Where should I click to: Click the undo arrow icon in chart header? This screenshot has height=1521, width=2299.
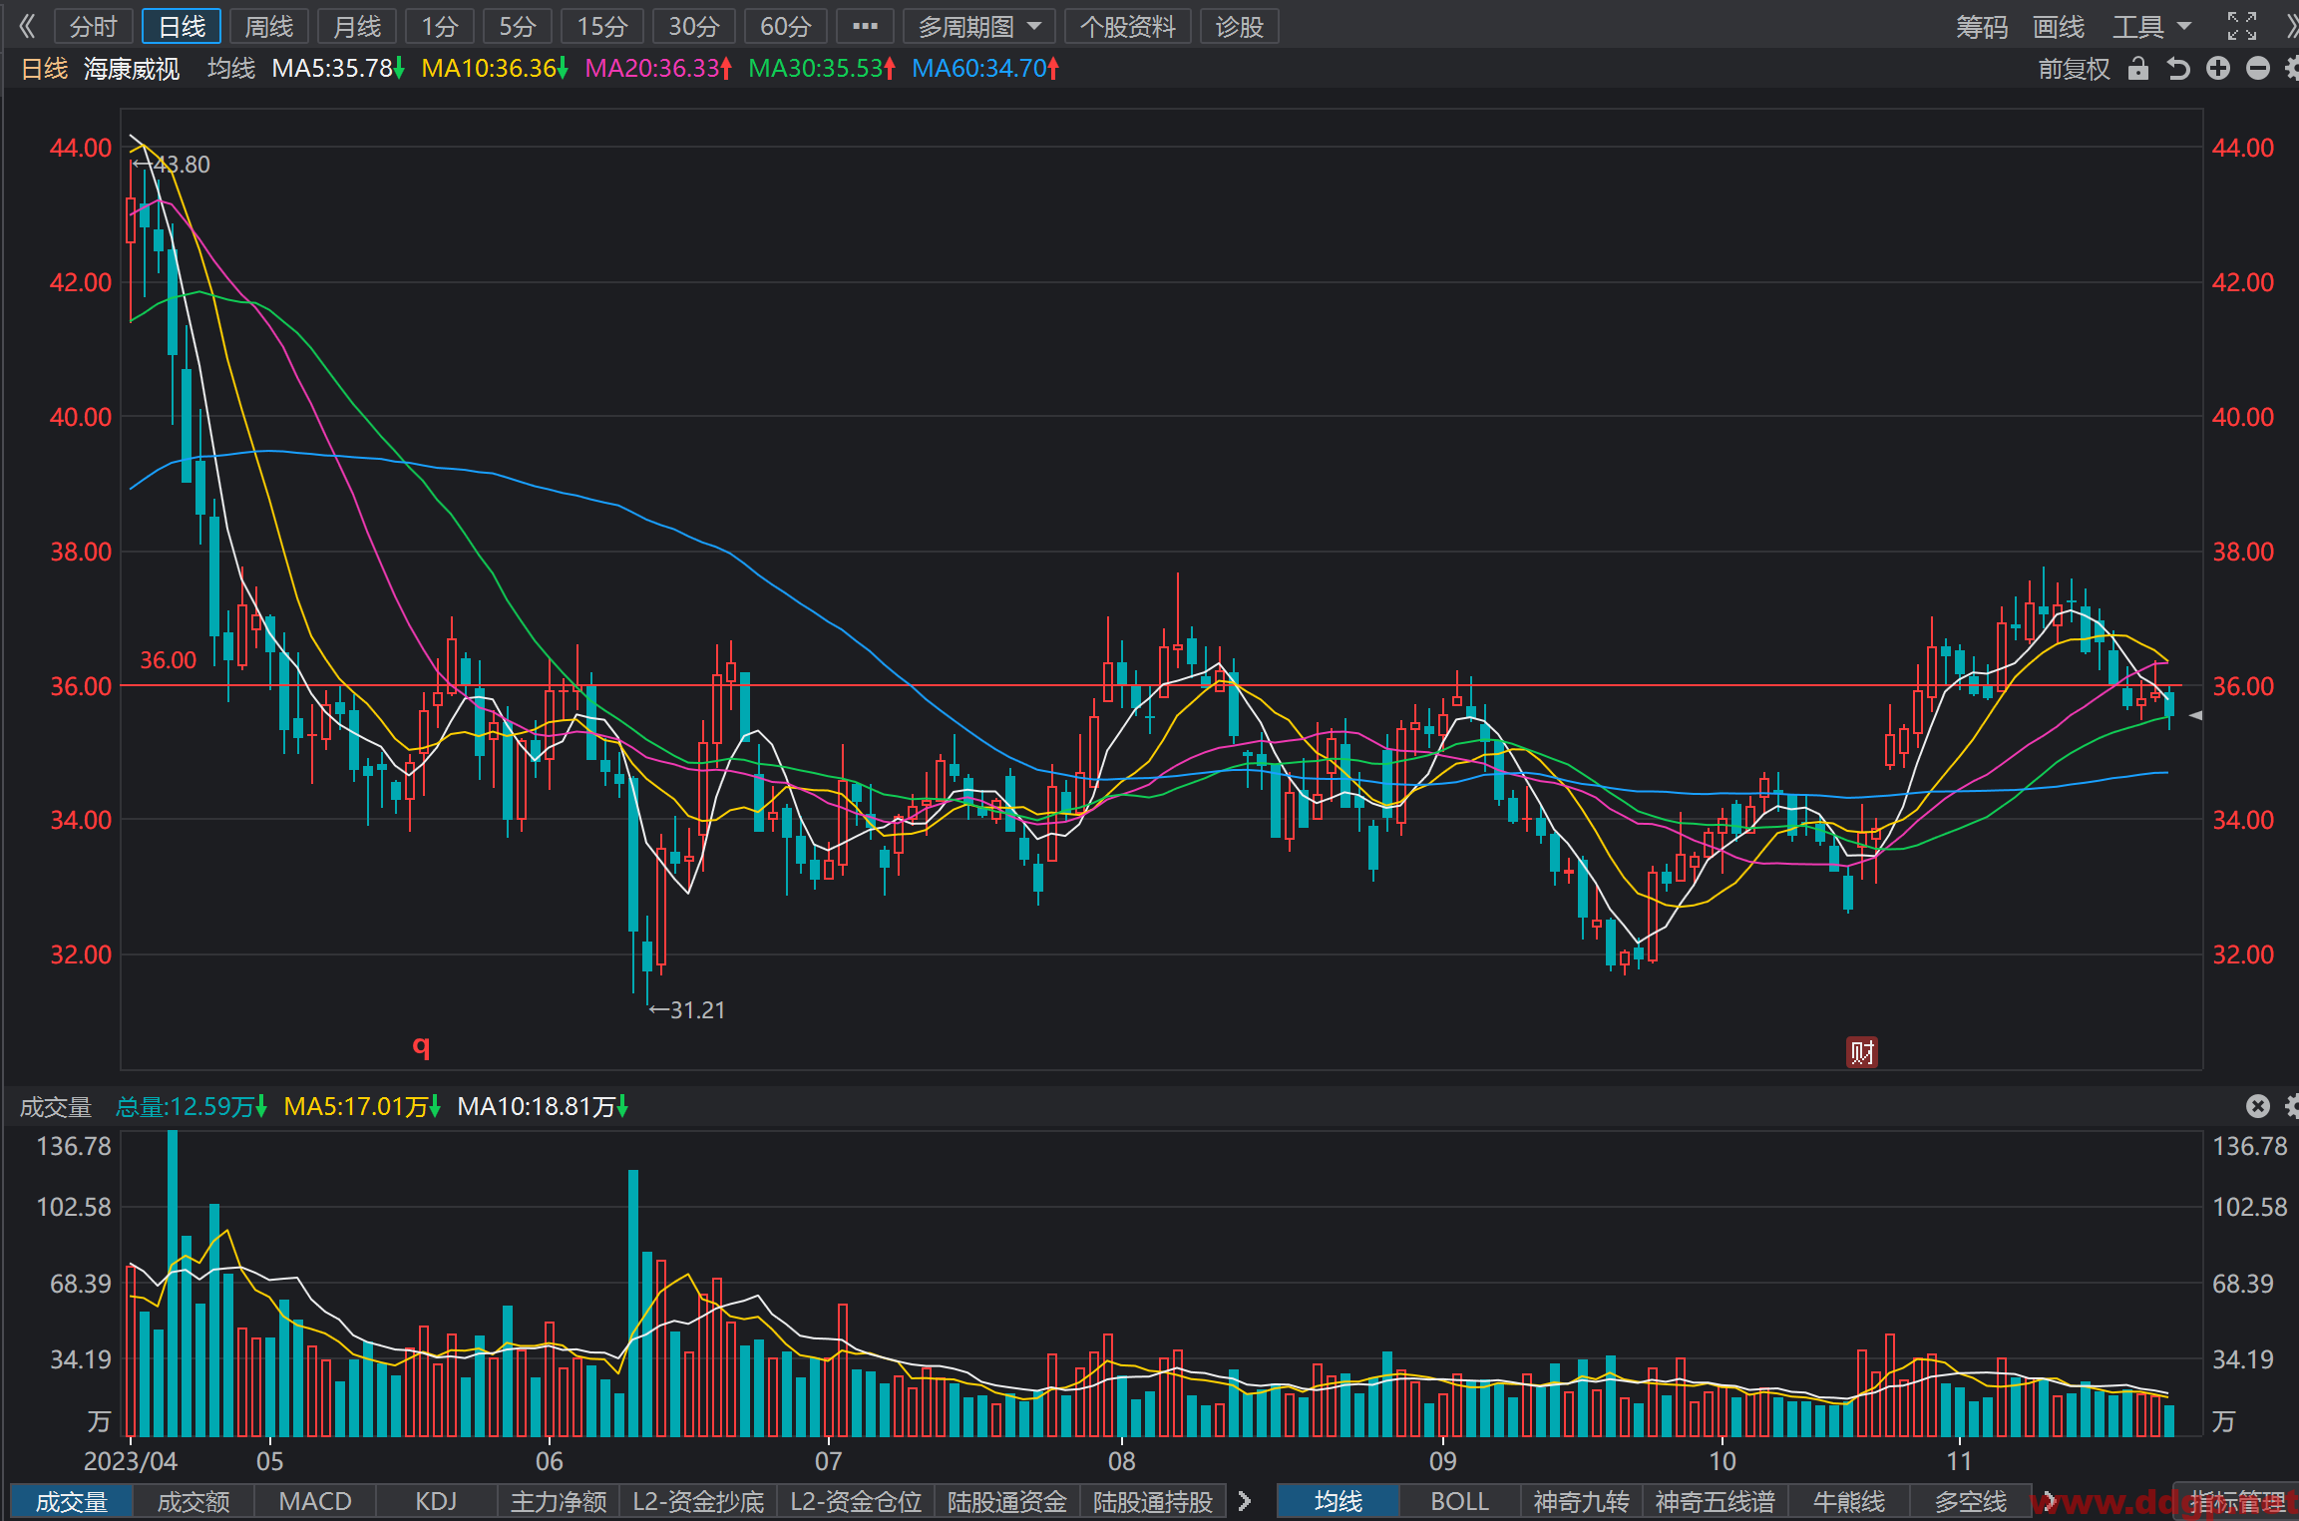(x=2178, y=69)
